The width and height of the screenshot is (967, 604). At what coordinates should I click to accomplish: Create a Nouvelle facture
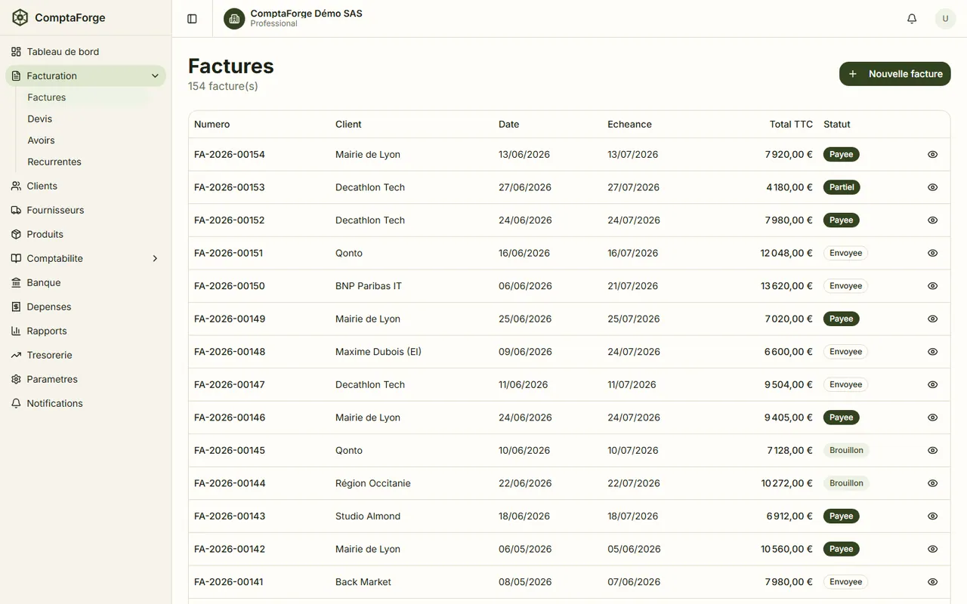click(894, 74)
